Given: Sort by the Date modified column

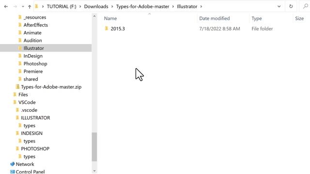Looking at the screenshot, I should coord(215,18).
